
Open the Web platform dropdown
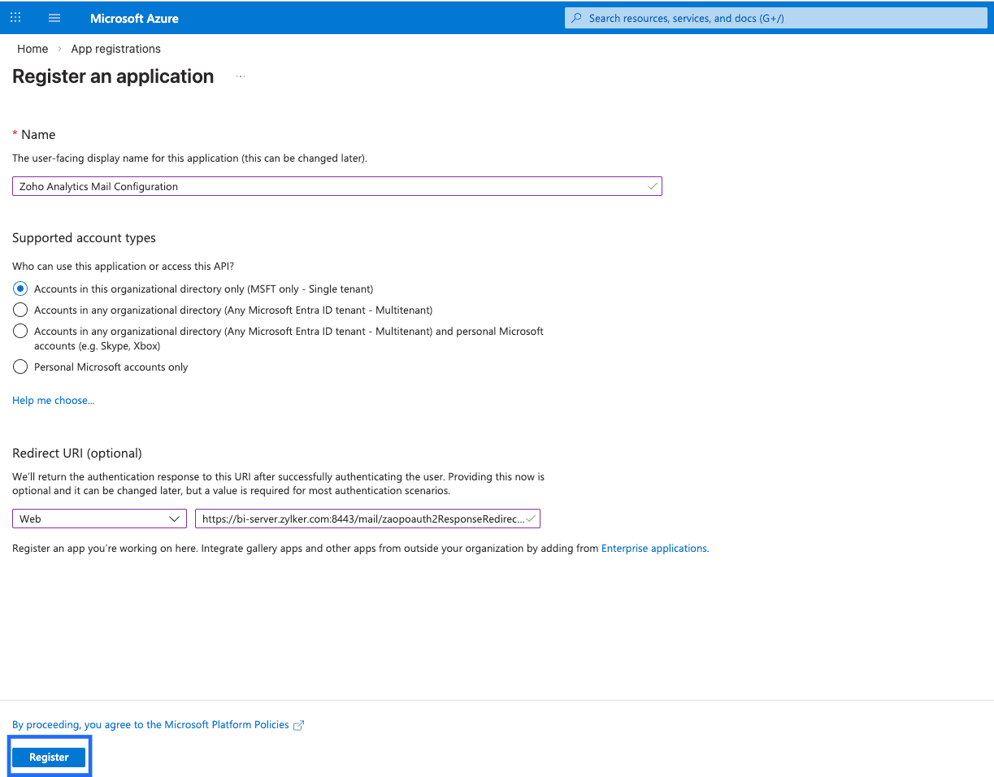click(x=99, y=519)
